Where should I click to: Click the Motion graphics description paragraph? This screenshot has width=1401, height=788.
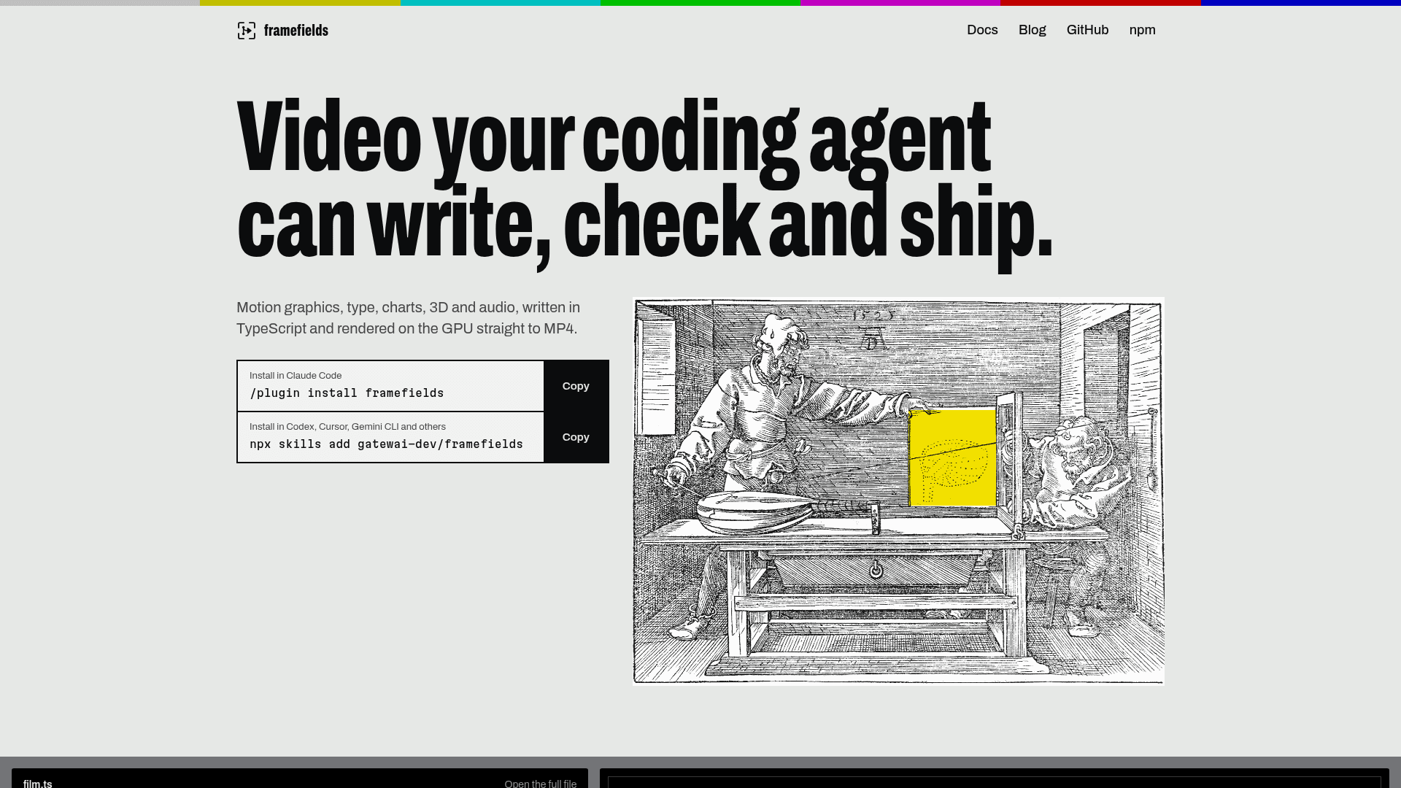(408, 318)
